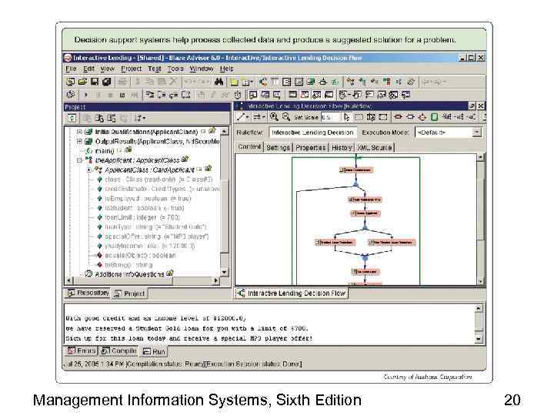This screenshot has height=416, width=554.
Task: Click the Zoom In magnifier in ruleflow toolbar
Action: click(x=274, y=117)
